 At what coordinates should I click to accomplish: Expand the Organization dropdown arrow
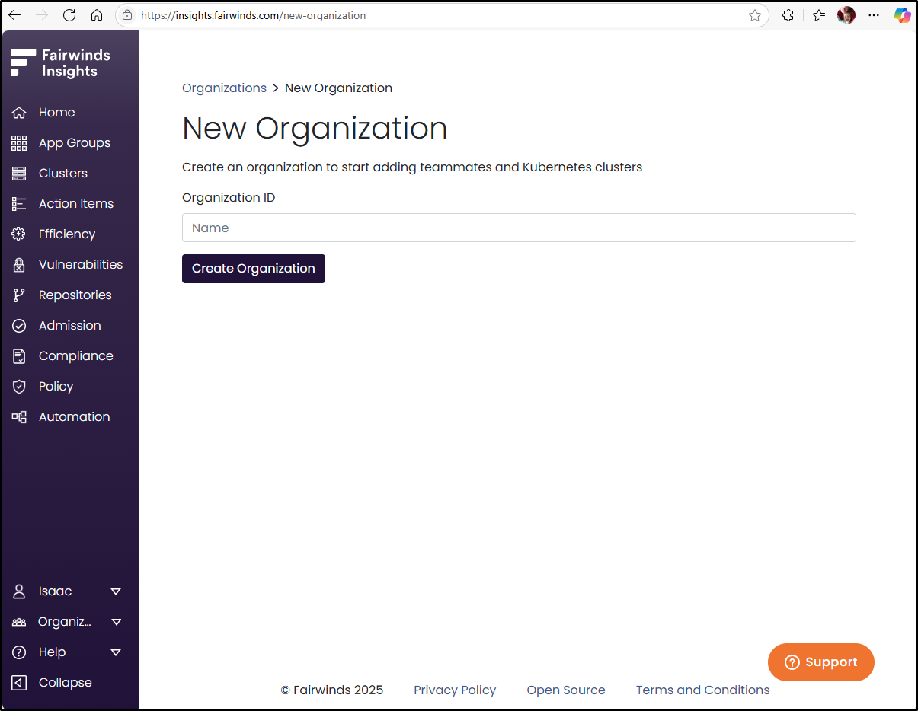click(116, 622)
